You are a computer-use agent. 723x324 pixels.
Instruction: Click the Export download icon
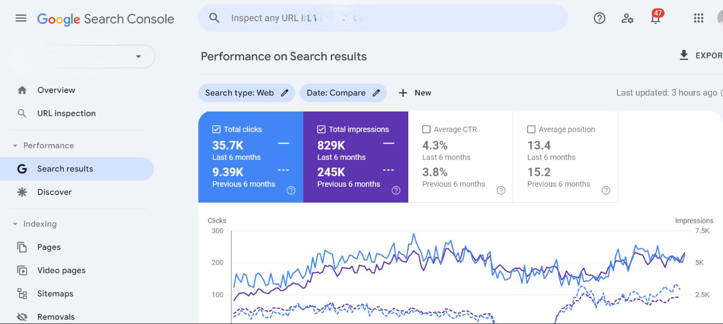pos(684,55)
